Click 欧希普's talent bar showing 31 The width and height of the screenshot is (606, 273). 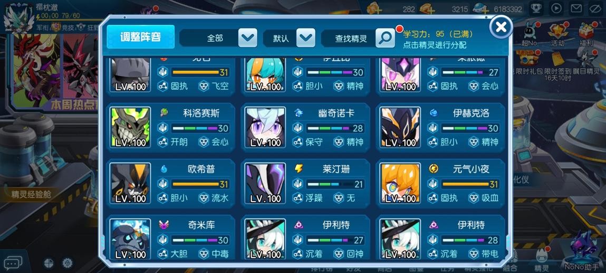pos(200,184)
